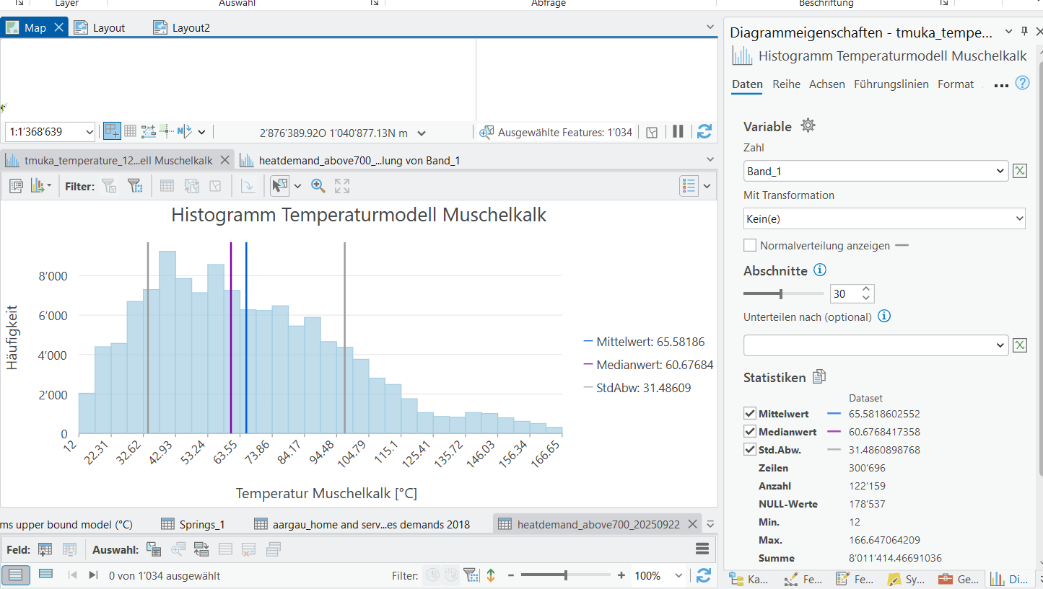Click the full extent icon on chart toolbar
This screenshot has width=1043, height=589.
pos(341,185)
